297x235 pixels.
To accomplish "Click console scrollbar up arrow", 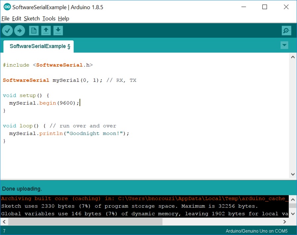I will (x=293, y=200).
